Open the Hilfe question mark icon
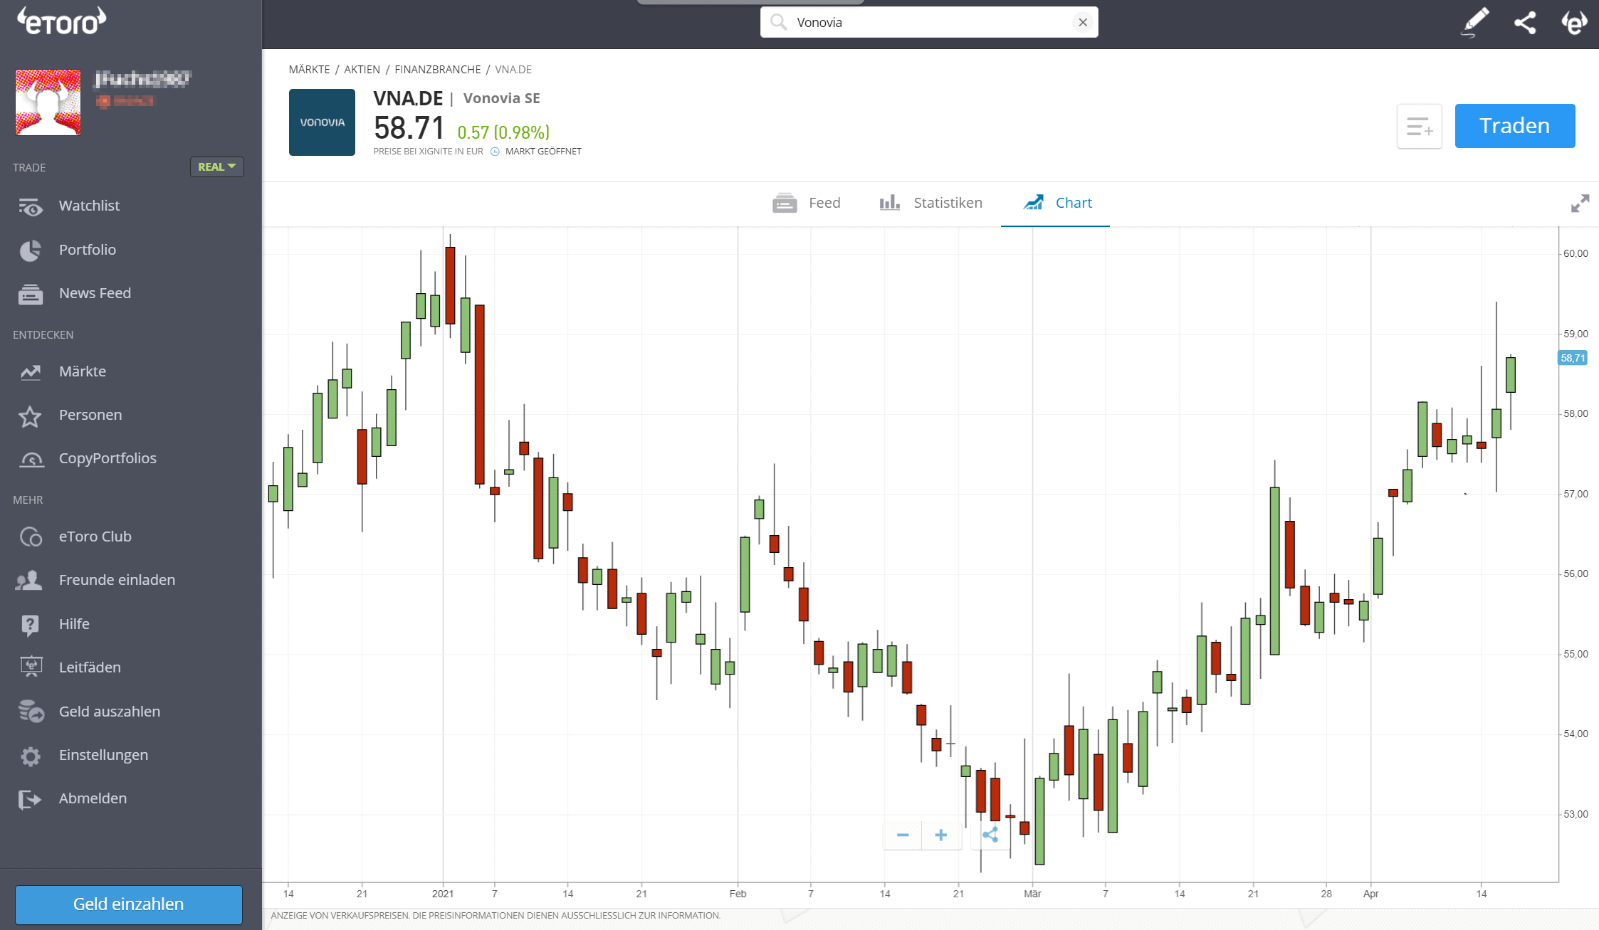1599x930 pixels. 31,625
